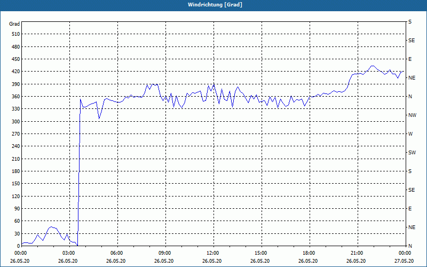Image resolution: width=427 pixels, height=267 pixels.
Task: Select the SW compass label on right axis
Action: [x=412, y=153]
